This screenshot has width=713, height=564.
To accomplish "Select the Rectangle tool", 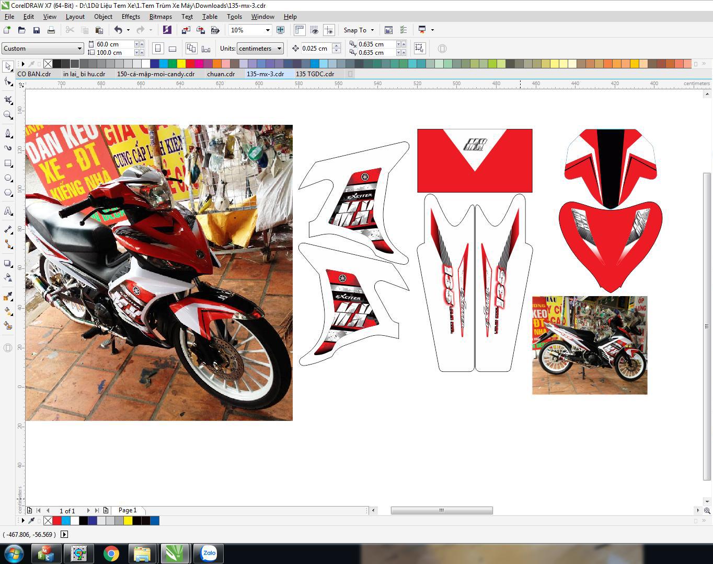I will click(8, 163).
